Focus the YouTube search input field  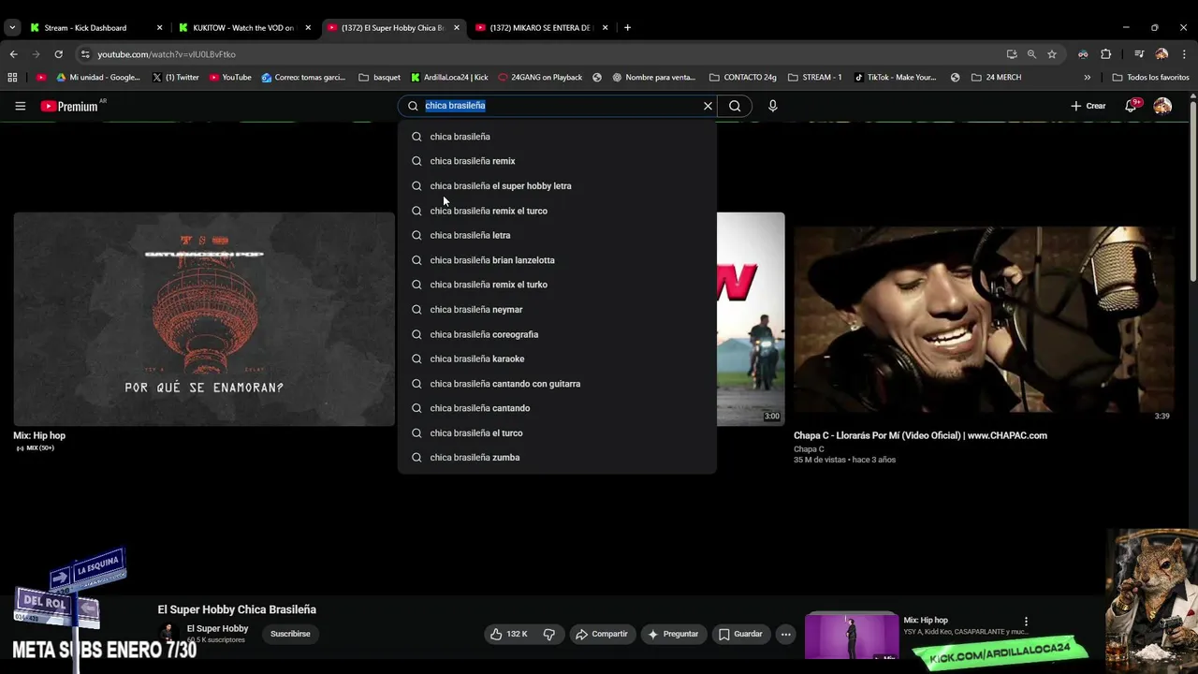point(557,106)
